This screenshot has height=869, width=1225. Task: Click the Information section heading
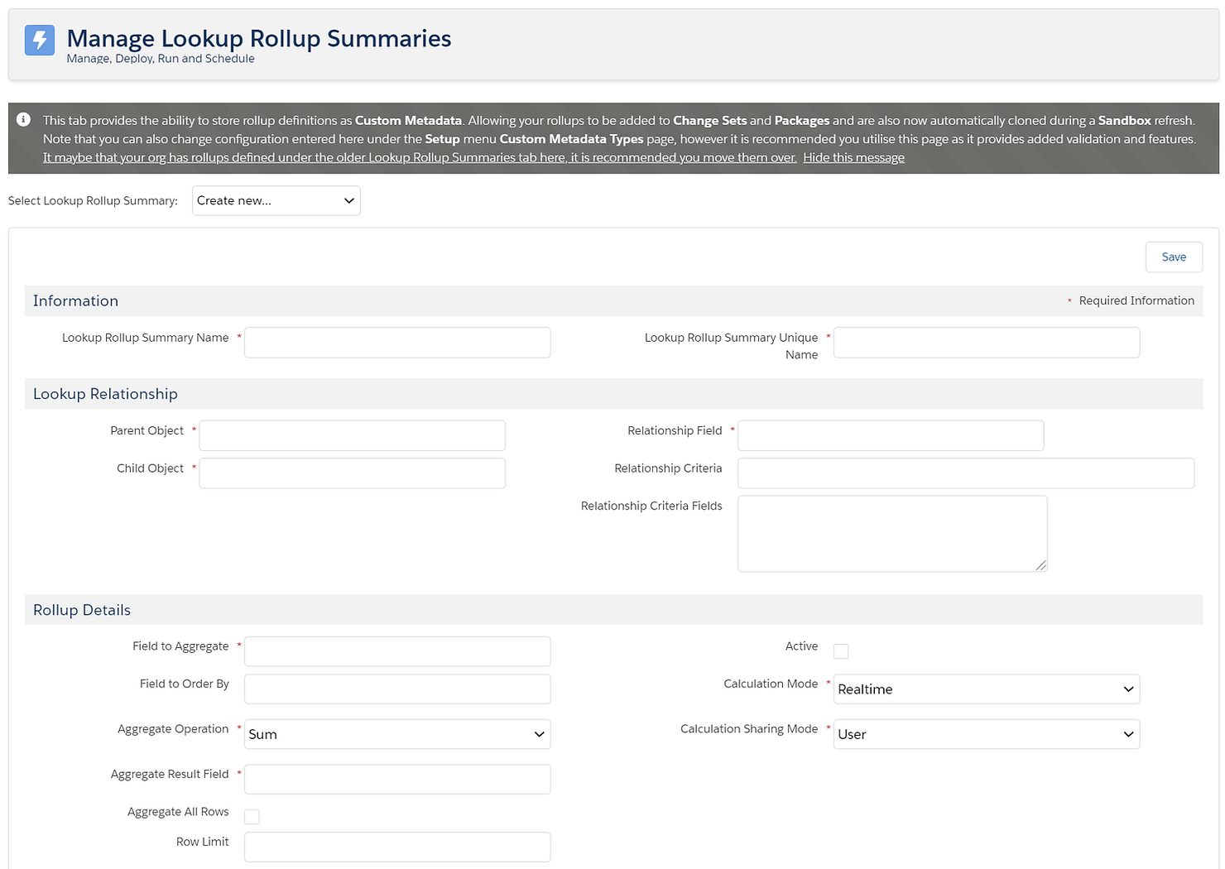[x=75, y=301]
